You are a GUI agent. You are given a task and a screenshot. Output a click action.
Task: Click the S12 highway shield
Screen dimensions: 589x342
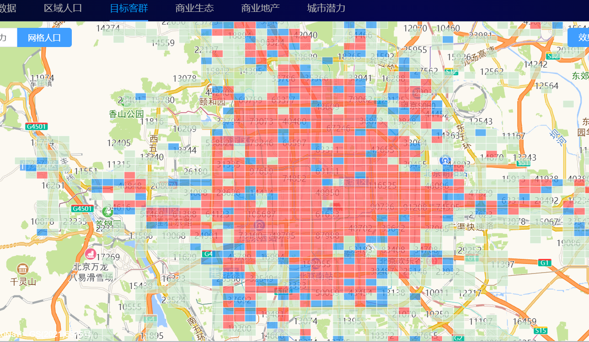point(451,72)
